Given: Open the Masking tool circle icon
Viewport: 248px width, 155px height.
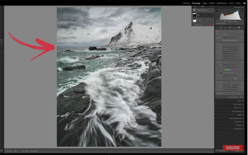Looking at the screenshot, I should coord(239,28).
